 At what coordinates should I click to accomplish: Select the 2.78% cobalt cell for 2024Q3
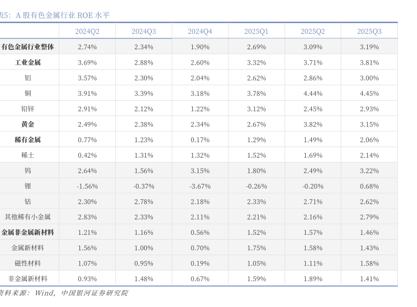144,201
